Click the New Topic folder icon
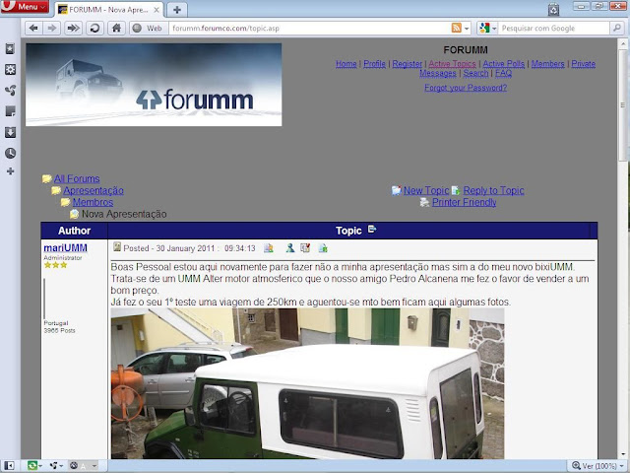 click(x=396, y=190)
